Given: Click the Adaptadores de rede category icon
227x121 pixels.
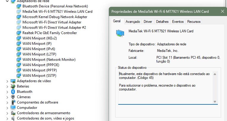Looking at the screenshot, I should [13, 1].
